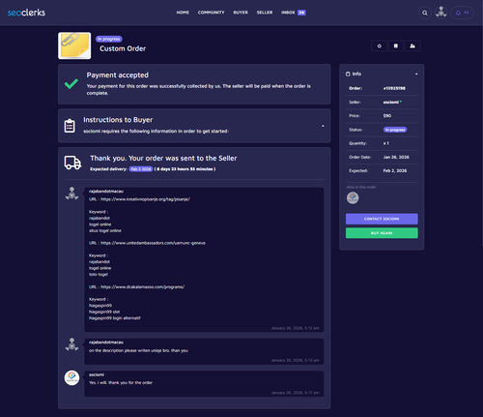Click the order date Jan 26, 2026
The height and width of the screenshot is (417, 483).
click(x=396, y=157)
